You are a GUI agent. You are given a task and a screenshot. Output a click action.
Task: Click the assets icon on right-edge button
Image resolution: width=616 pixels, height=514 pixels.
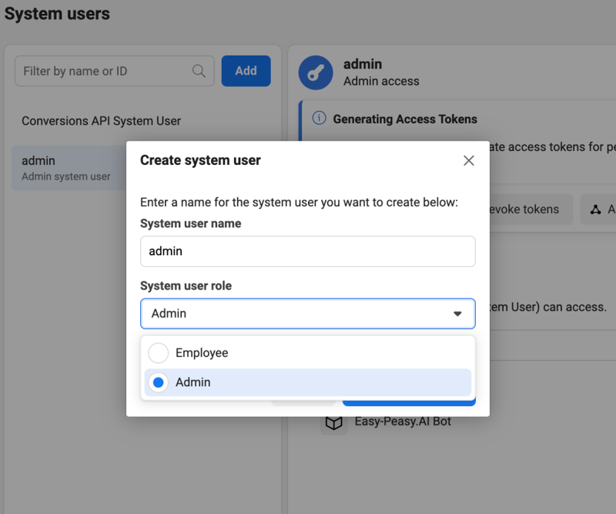click(595, 210)
